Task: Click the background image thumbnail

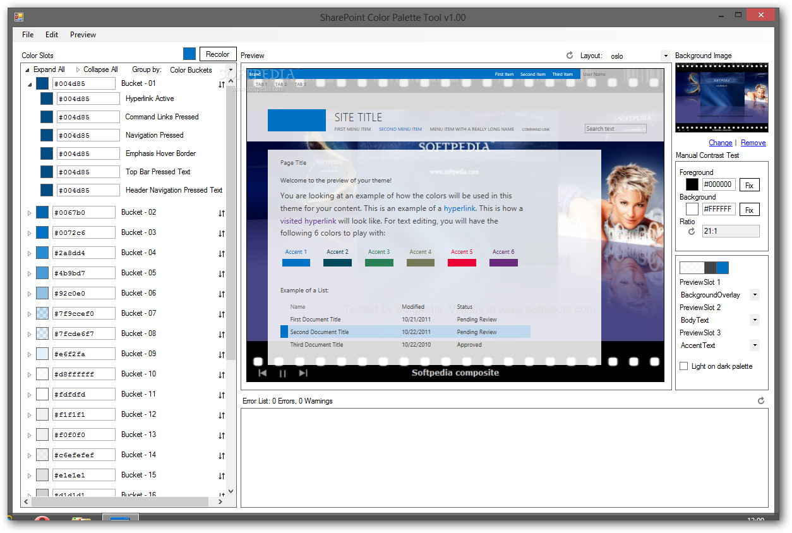Action: tap(721, 97)
